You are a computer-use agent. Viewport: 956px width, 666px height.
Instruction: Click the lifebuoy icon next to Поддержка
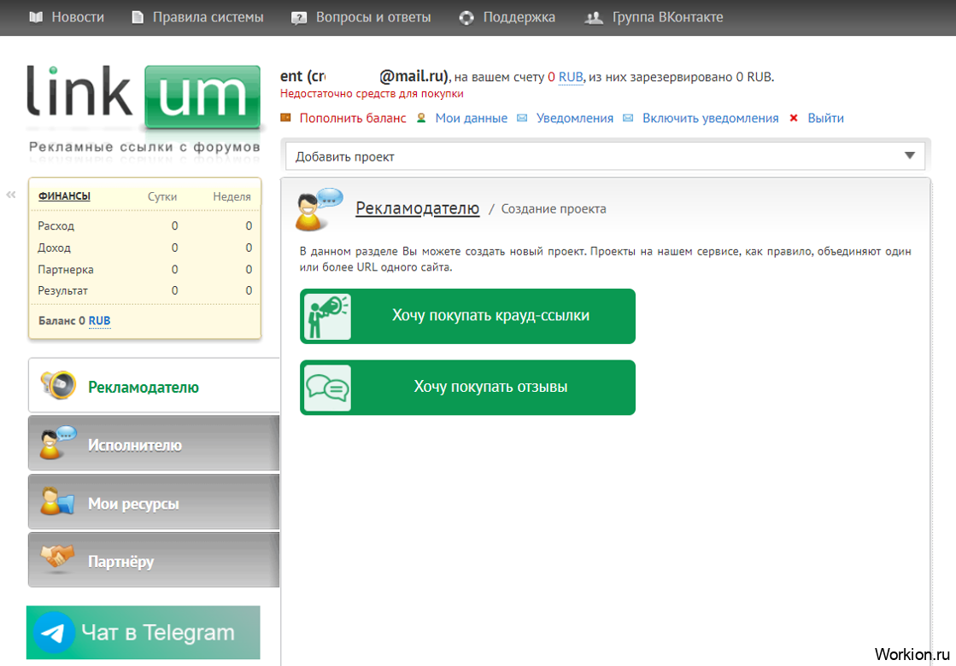[x=466, y=18]
